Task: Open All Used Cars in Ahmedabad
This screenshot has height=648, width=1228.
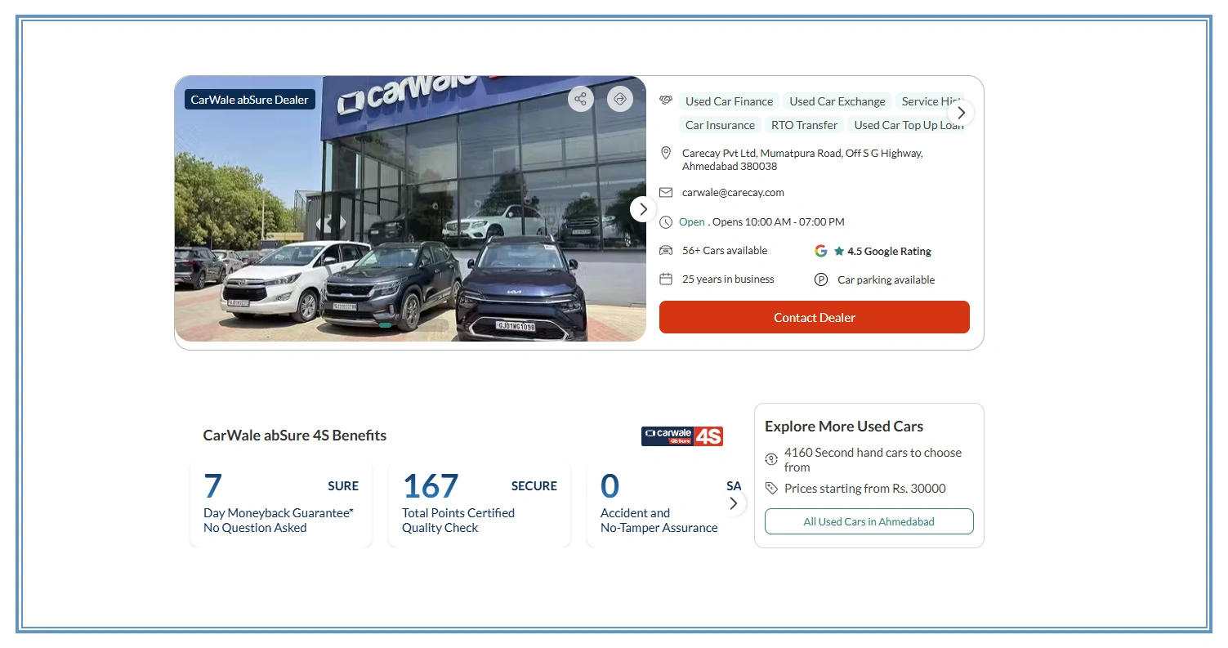Action: pos(869,521)
